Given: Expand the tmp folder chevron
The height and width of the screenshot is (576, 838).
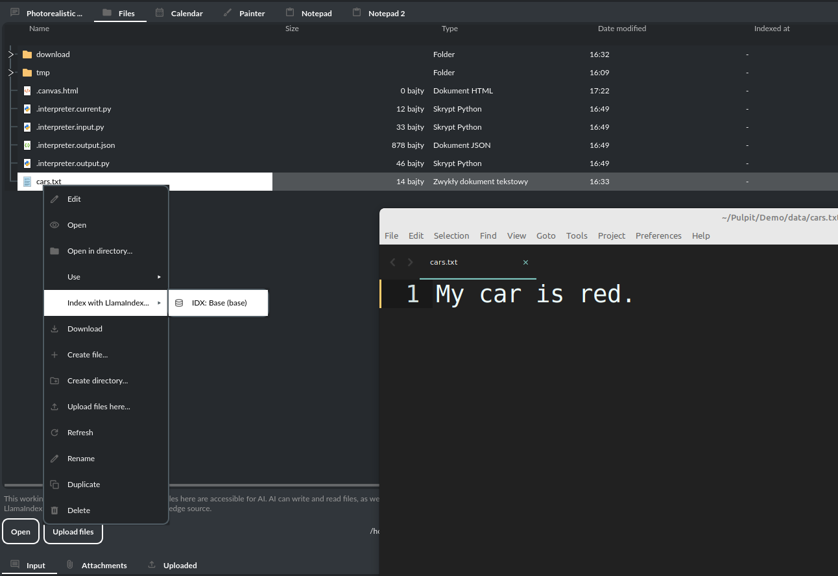Looking at the screenshot, I should click(11, 73).
